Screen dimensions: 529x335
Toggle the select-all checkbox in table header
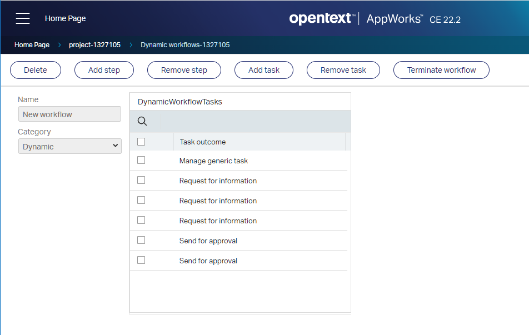(141, 142)
